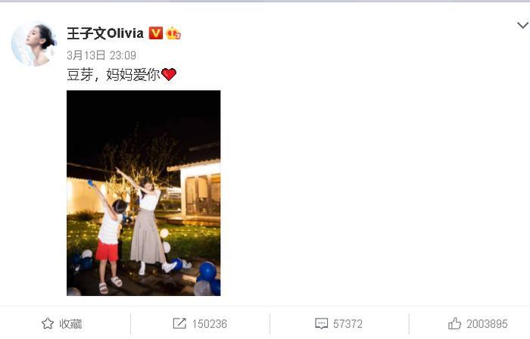Toggle the thumbs-up like icon
Viewport: 530px width, 339px height.
click(x=454, y=323)
